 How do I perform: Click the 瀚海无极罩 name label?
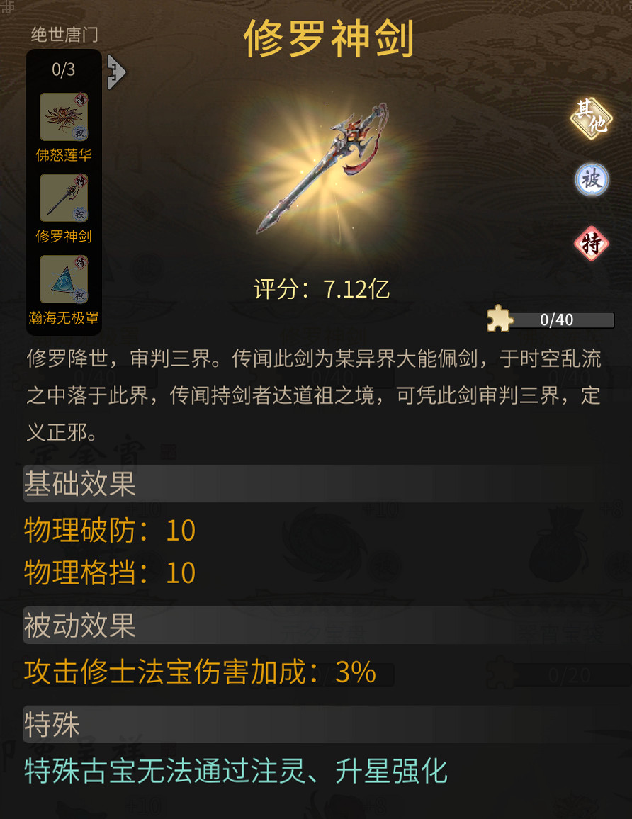(x=64, y=317)
